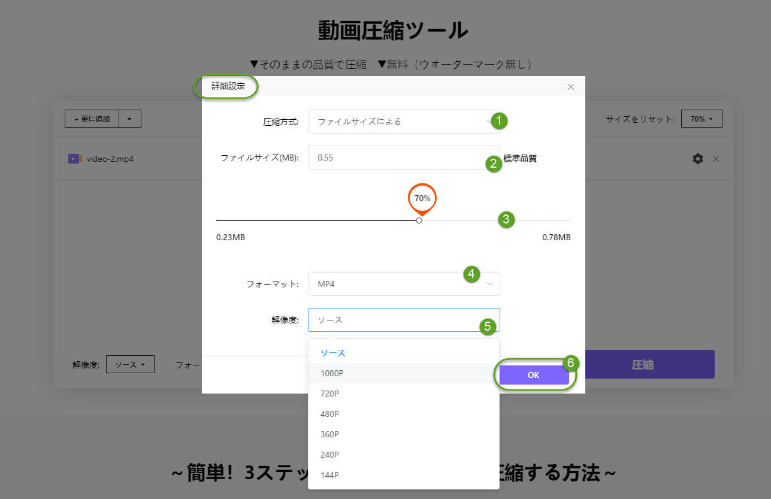The image size is (771, 499).
Task: Open the 圧縮方式 dropdown
Action: click(x=403, y=122)
